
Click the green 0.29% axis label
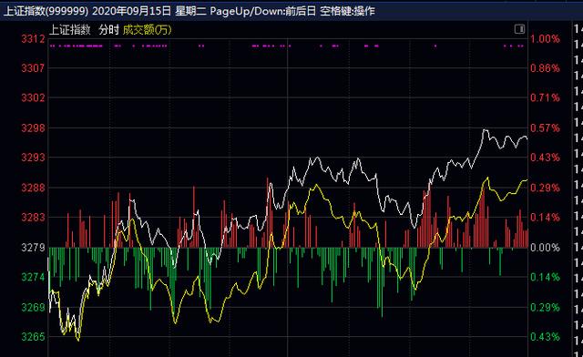(x=545, y=308)
